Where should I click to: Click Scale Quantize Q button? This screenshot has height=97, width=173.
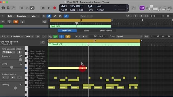(x=19, y=78)
